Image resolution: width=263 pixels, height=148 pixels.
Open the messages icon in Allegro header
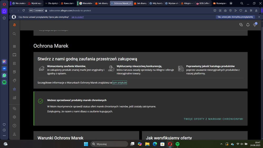[241, 25]
